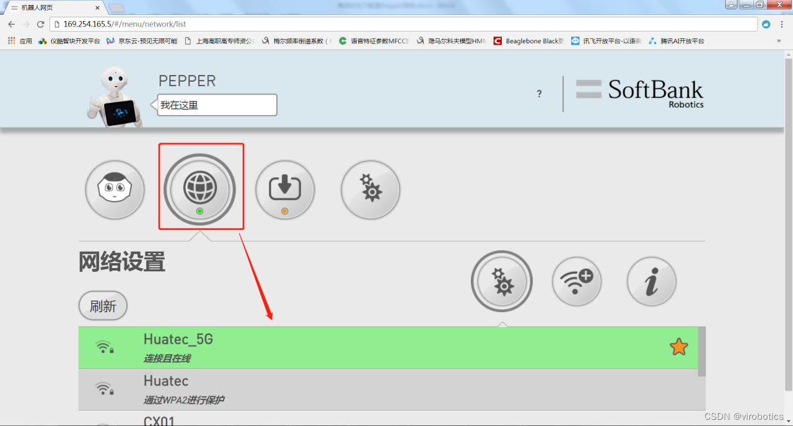The height and width of the screenshot is (426, 793).
Task: Click the 刷新 refresh button
Action: (x=103, y=306)
